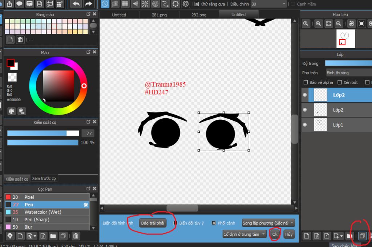Toggle the Khử răng cưa checkbox
The width and height of the screenshot is (372, 247).
[197, 4]
